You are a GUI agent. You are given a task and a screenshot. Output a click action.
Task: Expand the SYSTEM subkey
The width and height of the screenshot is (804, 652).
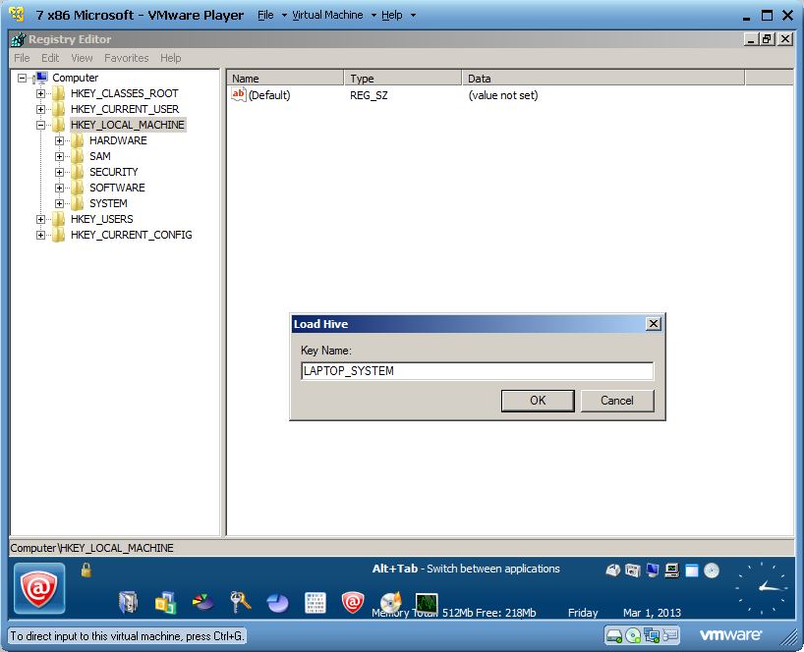60,203
